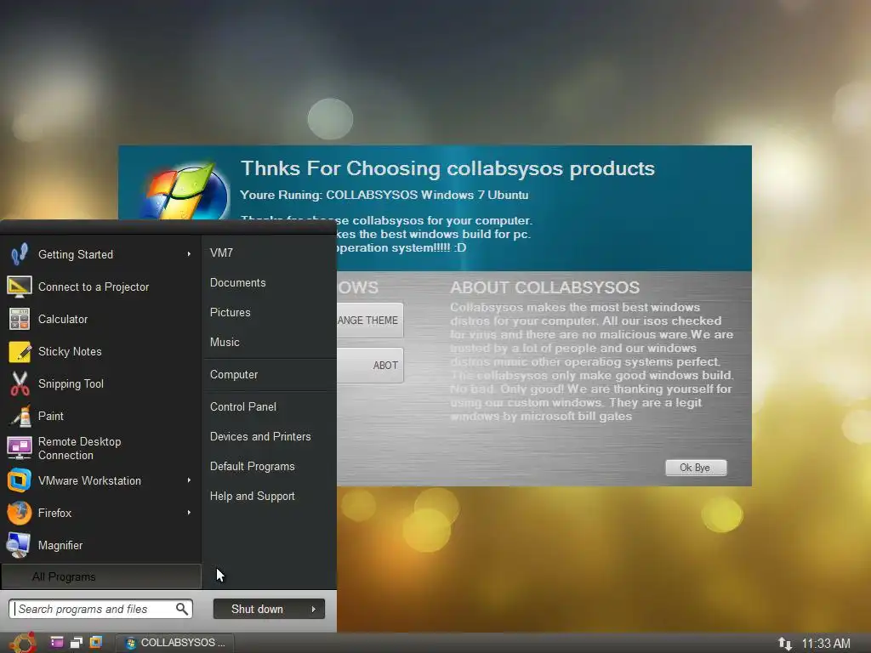Launch Sticky Notes
871x653 pixels.
click(100, 351)
